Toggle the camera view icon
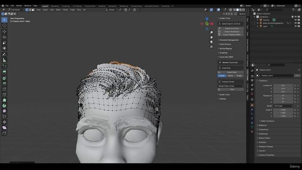302x170 pixels. (211, 42)
